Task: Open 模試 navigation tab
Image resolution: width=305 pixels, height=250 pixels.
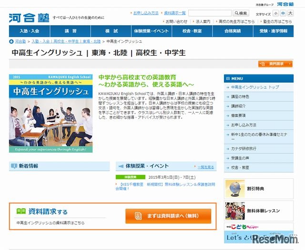Action: point(111,31)
